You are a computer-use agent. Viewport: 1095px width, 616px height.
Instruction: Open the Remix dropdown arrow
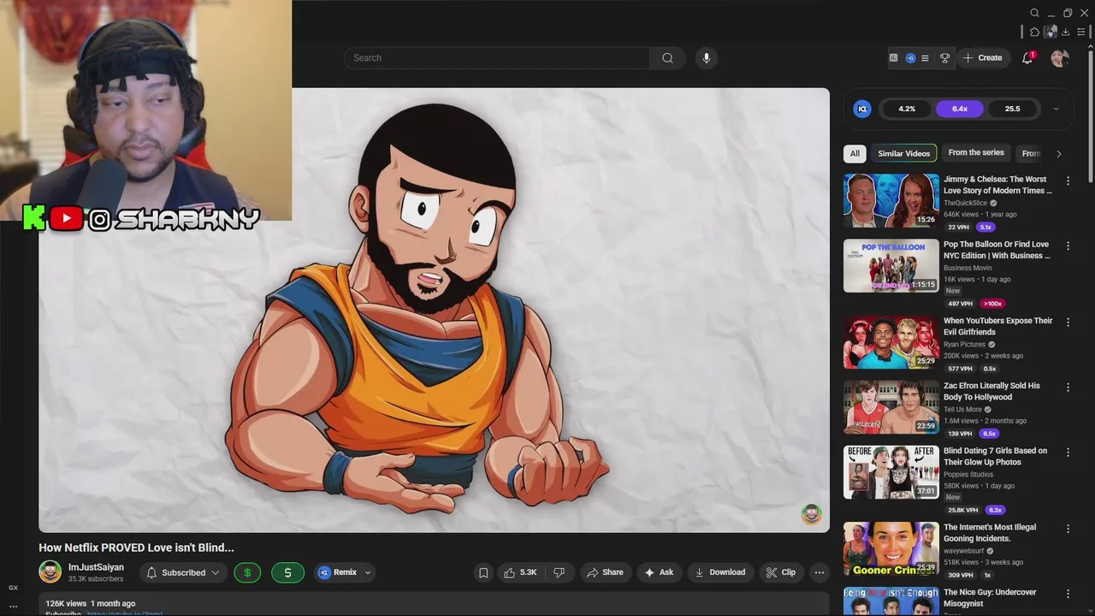tap(368, 572)
